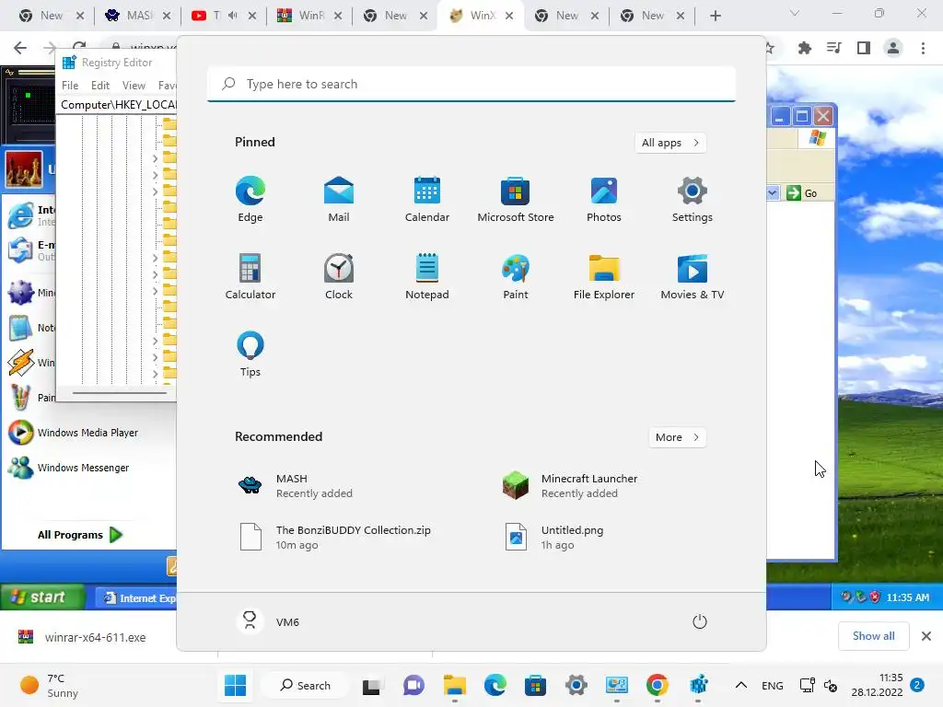Open Chrome three-dot menu
This screenshot has width=943, height=707.
point(923,48)
